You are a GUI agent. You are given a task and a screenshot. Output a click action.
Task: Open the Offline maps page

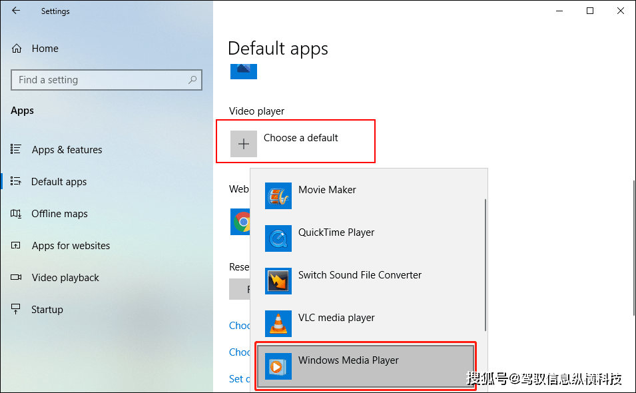tap(60, 214)
